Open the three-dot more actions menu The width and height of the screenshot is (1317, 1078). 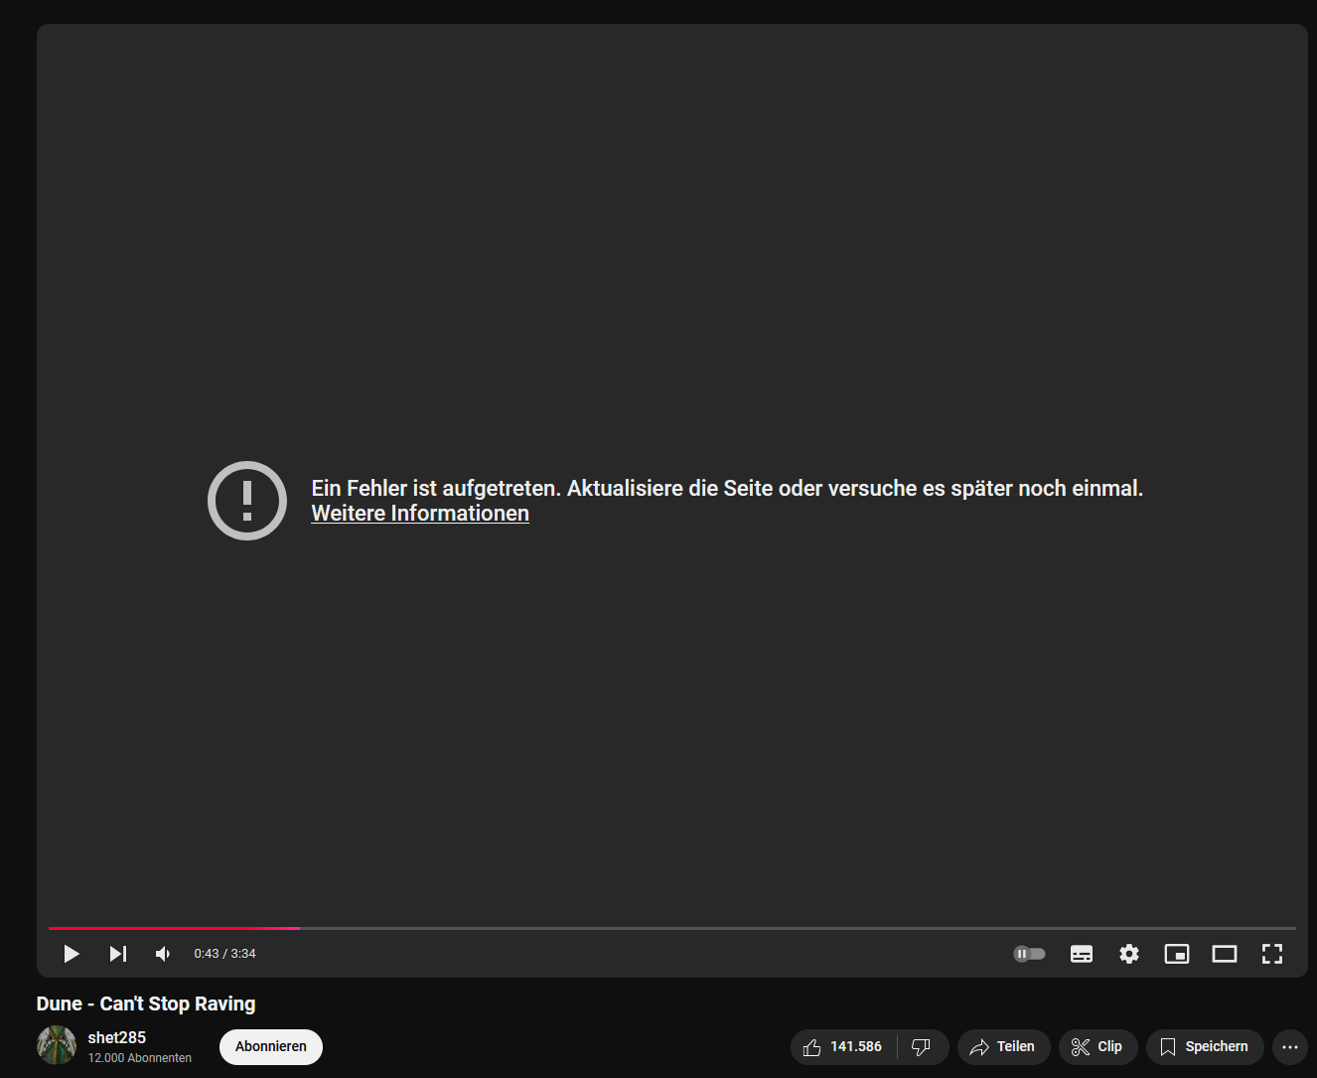pos(1290,1047)
